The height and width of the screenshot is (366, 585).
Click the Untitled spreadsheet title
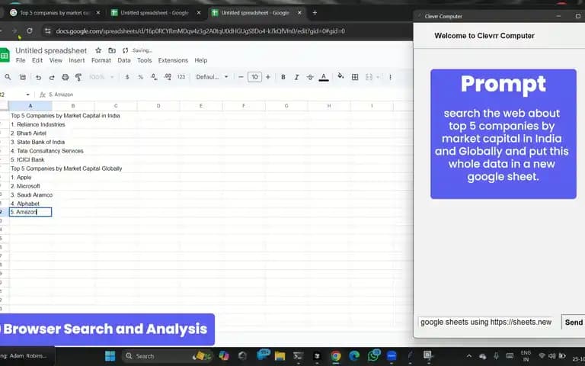(x=51, y=50)
